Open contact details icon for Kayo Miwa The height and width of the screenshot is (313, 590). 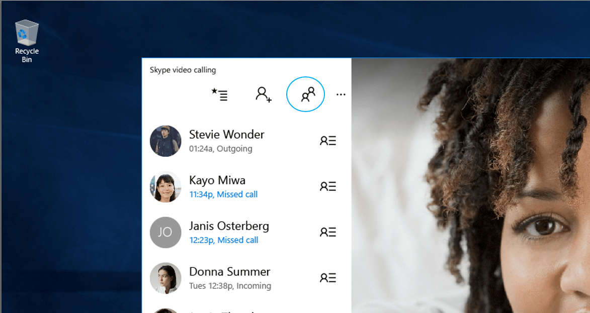328,186
